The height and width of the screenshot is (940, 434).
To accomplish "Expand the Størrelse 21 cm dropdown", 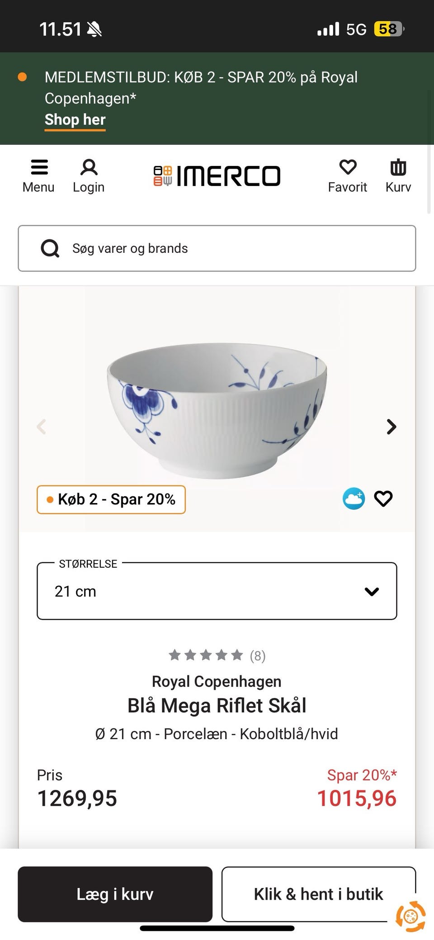I will pyautogui.click(x=217, y=591).
